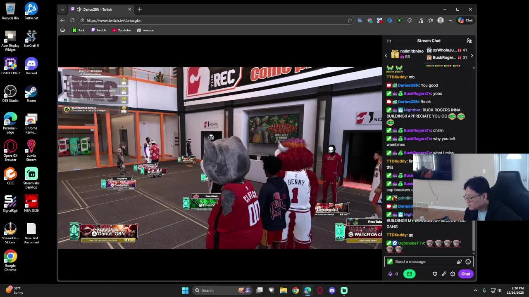Open TTDKuddy username saying mb
The width and height of the screenshot is (529, 297).
(397, 77)
